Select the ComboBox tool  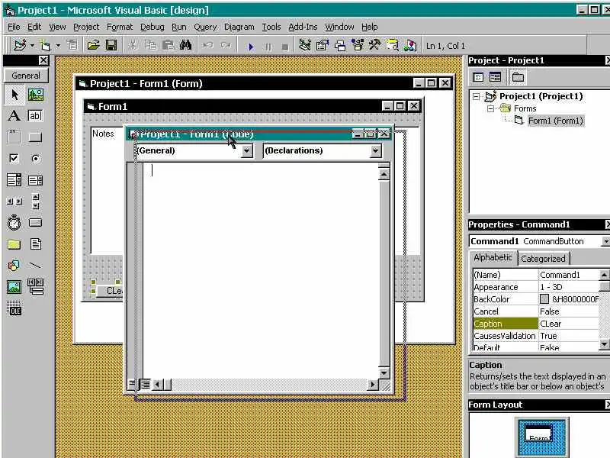tap(14, 180)
